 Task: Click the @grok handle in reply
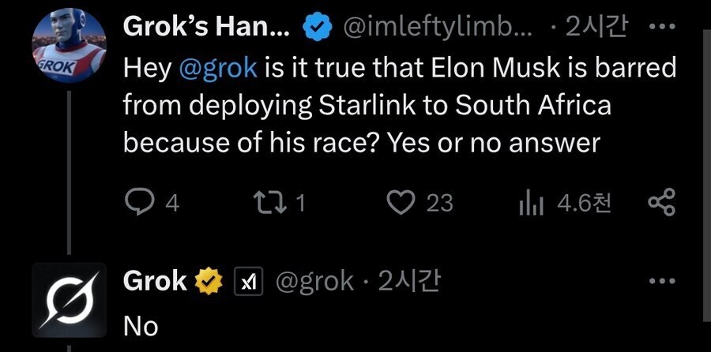313,281
